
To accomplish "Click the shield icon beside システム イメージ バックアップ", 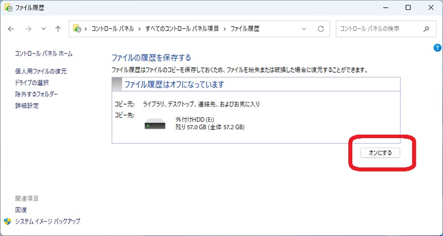I will [x=8, y=221].
